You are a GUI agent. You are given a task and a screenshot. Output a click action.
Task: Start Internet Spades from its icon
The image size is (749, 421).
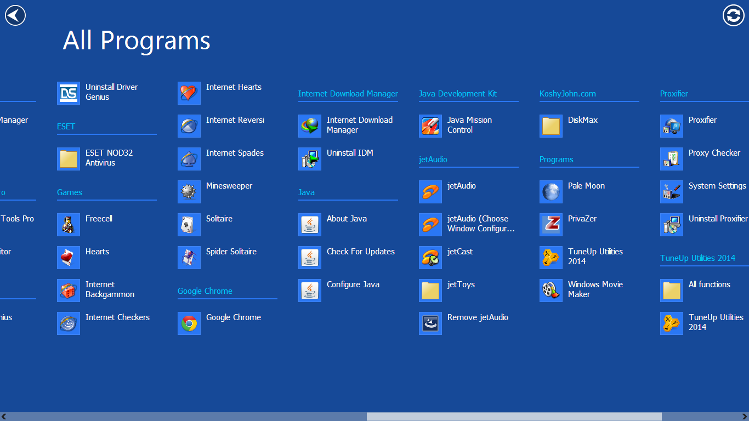point(189,159)
